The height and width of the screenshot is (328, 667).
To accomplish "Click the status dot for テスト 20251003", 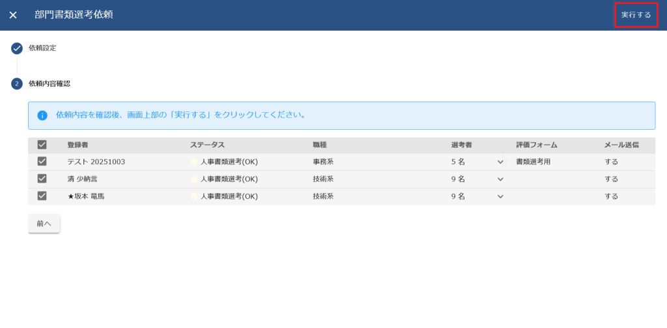I will 194,162.
